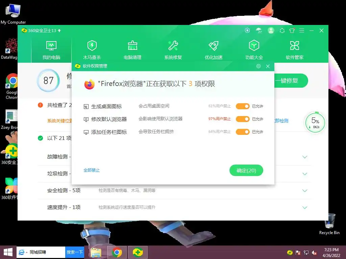
Task: Confirm with 确定(20) button
Action: pos(246,170)
